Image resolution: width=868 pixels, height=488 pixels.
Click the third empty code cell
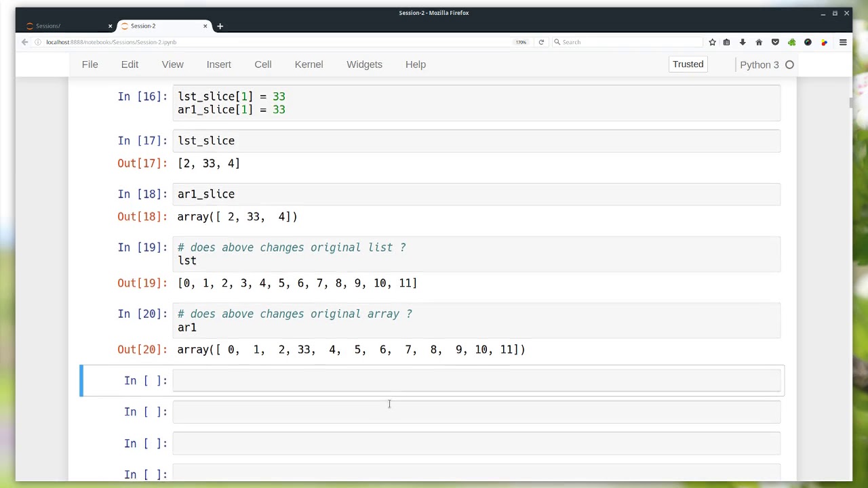(477, 443)
